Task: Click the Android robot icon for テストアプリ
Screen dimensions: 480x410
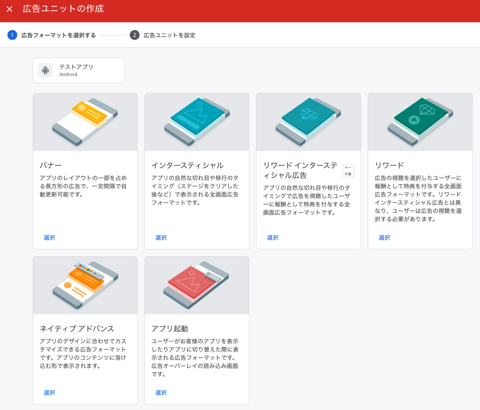Action: point(45,70)
